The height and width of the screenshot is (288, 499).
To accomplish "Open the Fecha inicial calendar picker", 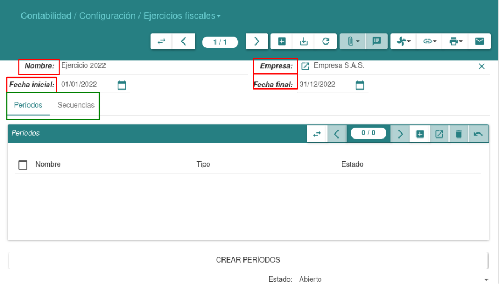I will [121, 85].
